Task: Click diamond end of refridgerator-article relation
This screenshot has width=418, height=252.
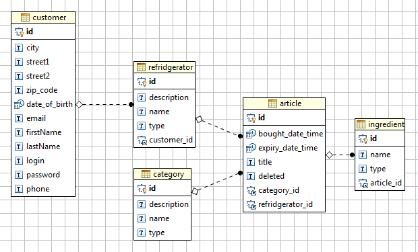Action: tap(199, 120)
